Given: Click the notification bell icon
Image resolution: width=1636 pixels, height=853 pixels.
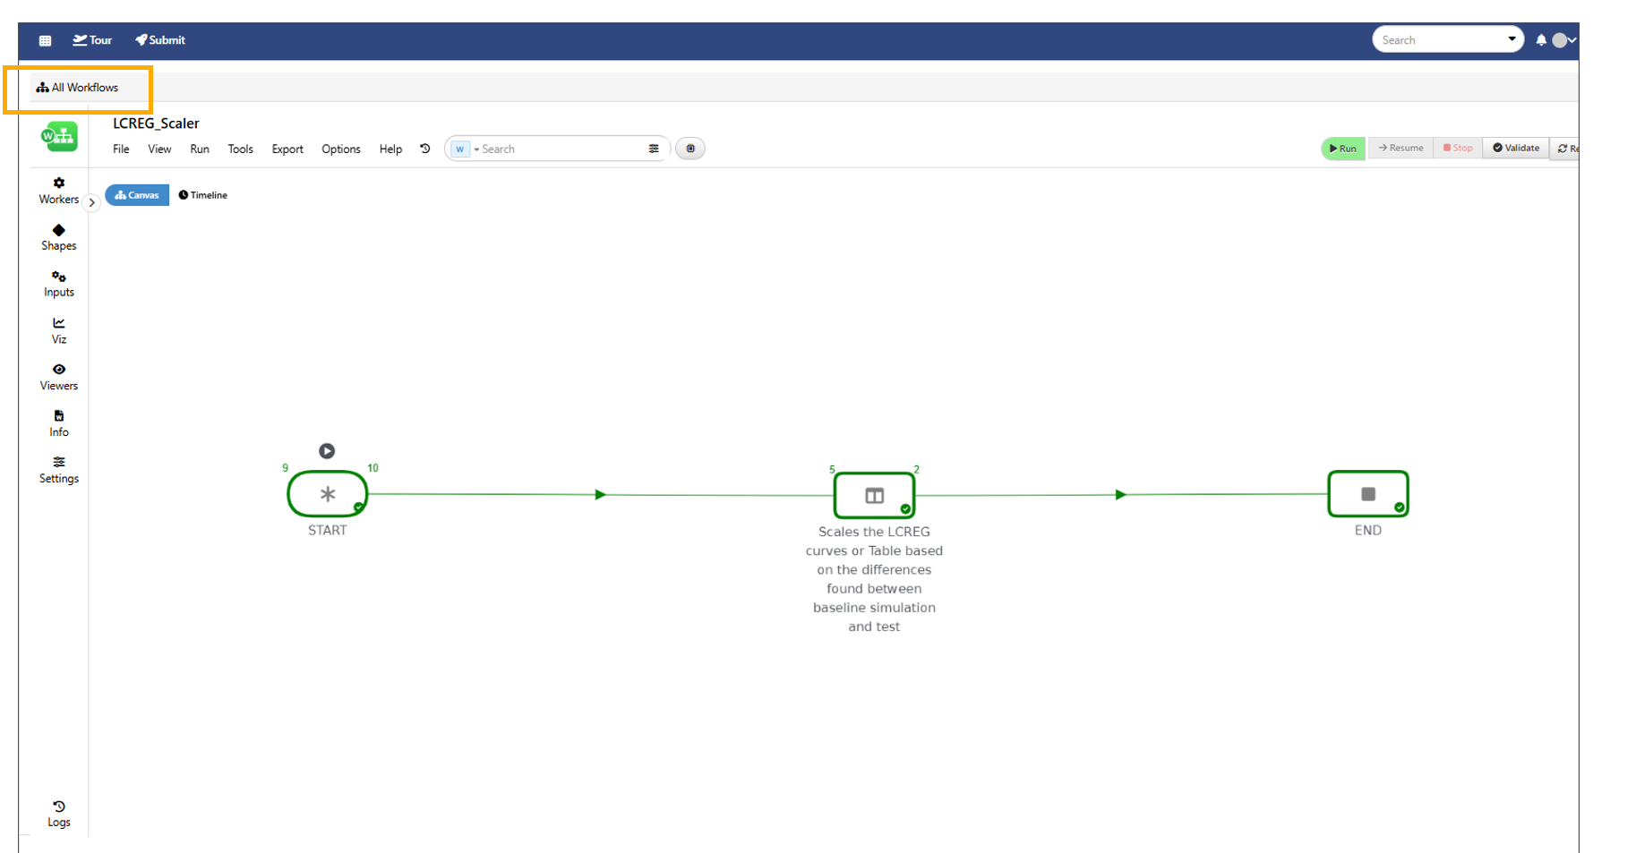Looking at the screenshot, I should 1540,40.
